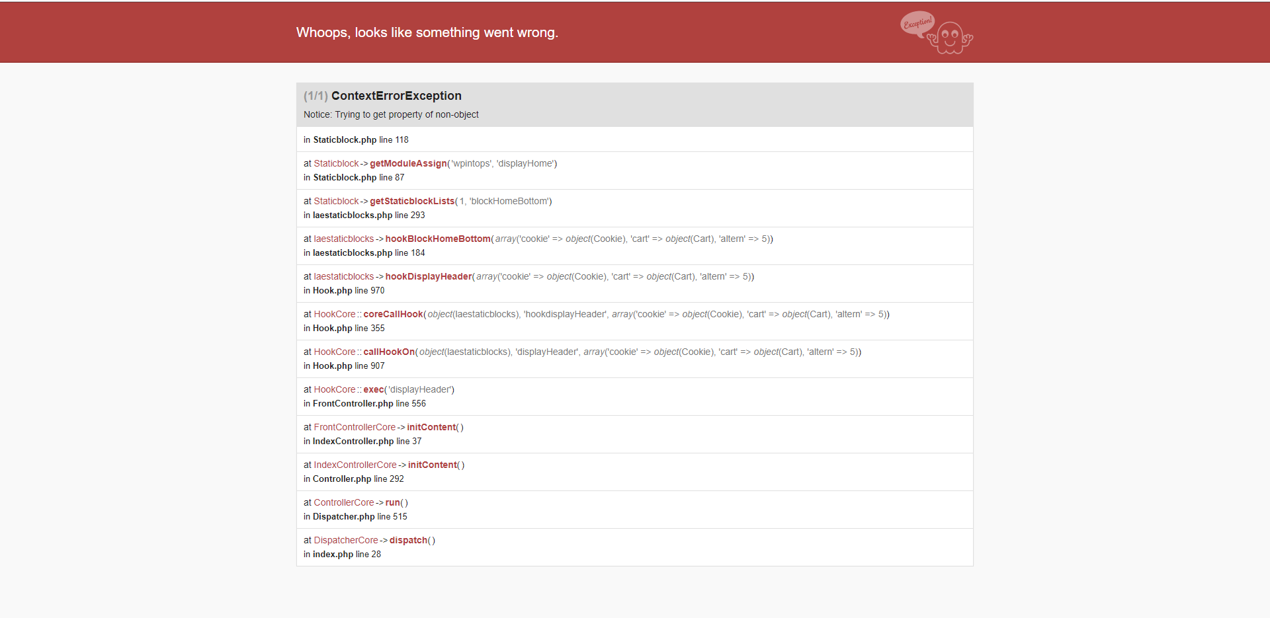This screenshot has height=618, width=1270.
Task: Select the laestaticblocks class before hookDisplayHeader
Action: (x=344, y=276)
